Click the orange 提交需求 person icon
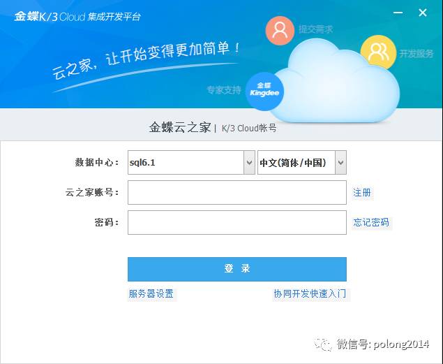 tap(280, 31)
